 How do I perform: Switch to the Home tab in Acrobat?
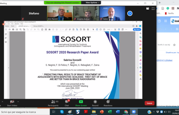7,26
